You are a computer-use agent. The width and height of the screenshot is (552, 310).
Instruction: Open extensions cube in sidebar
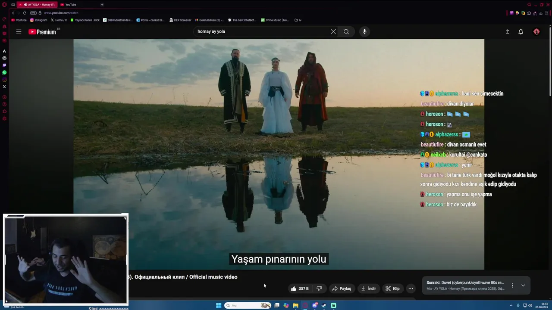[x=4, y=112]
